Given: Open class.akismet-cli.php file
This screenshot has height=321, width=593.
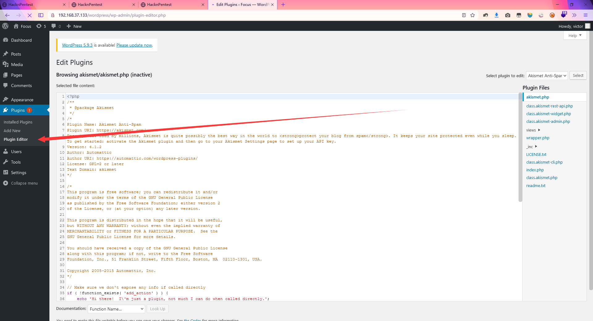Looking at the screenshot, I should coord(544,162).
